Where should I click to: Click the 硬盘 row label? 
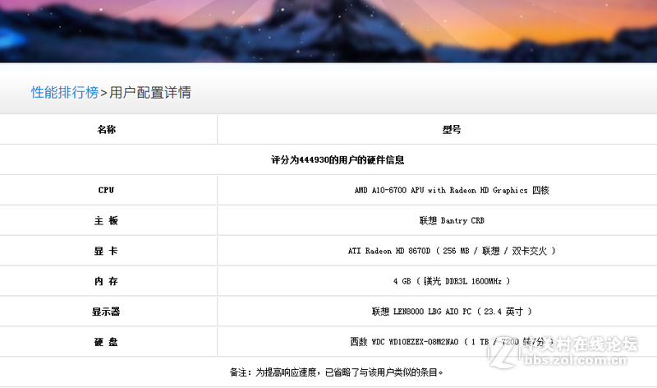click(x=107, y=342)
